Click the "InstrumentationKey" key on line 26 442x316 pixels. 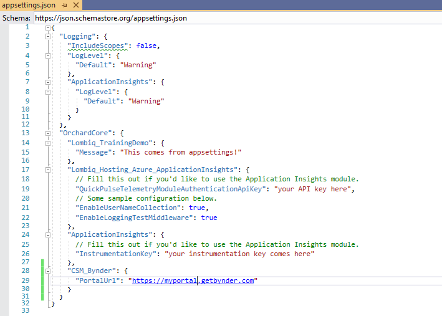pos(116,254)
